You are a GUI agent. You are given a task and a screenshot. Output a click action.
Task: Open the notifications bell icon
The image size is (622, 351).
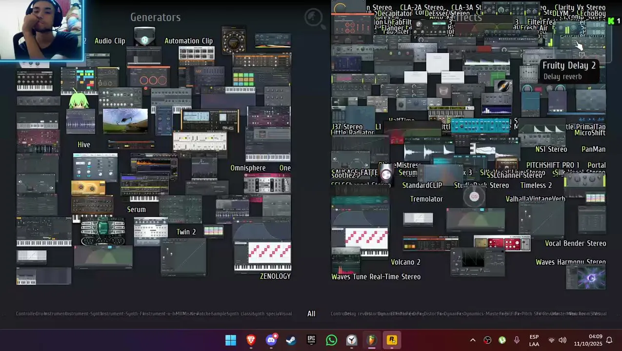point(609,340)
